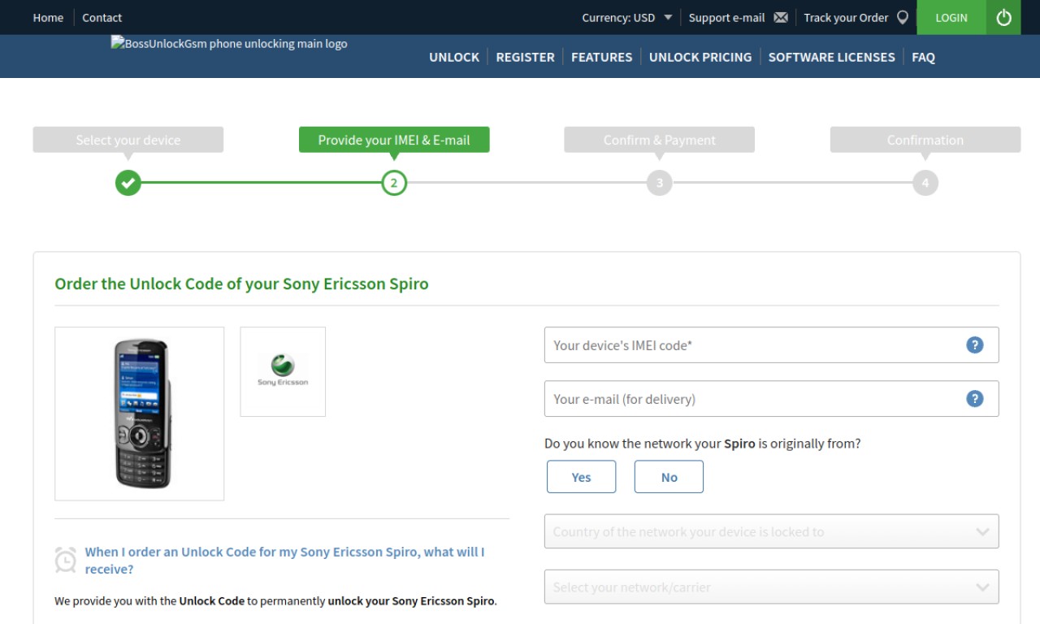The width and height of the screenshot is (1040, 624).
Task: Click Track your Order link
Action: click(x=846, y=17)
